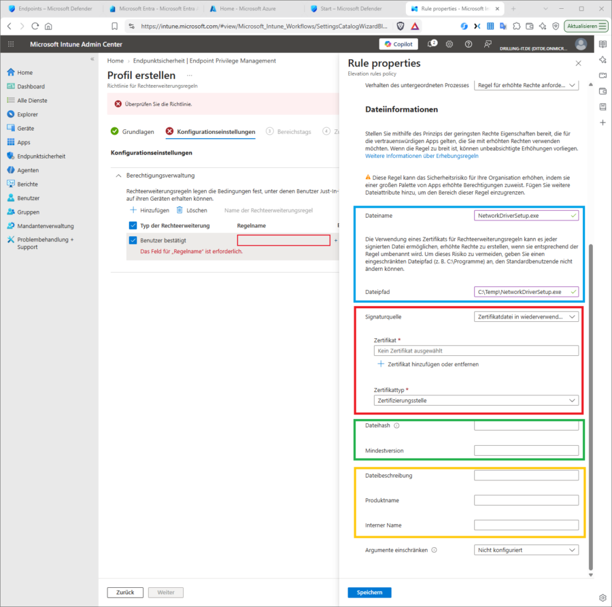This screenshot has height=607, width=612.
Task: Show Argumente einschränken info icon
Action: [x=434, y=550]
